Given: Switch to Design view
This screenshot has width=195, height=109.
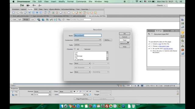Looking at the screenshot, I should click(26, 19).
